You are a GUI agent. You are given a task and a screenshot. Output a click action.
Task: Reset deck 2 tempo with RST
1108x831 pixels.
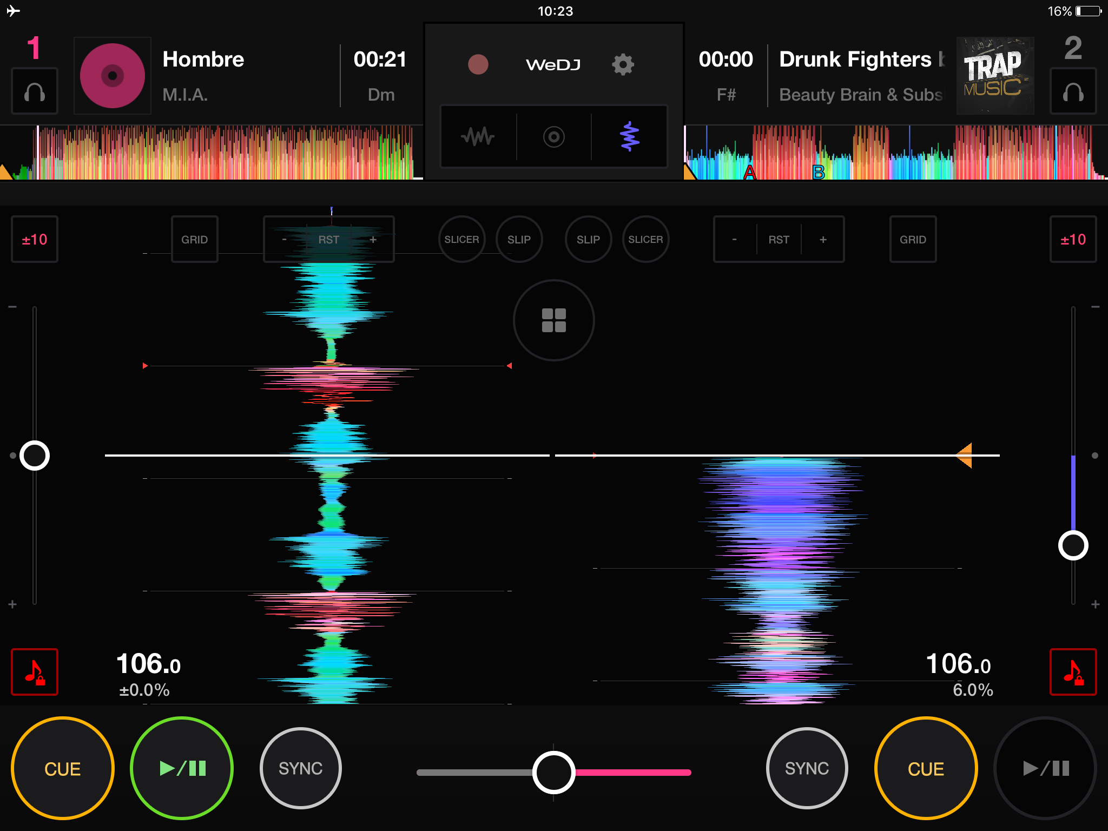click(x=779, y=239)
